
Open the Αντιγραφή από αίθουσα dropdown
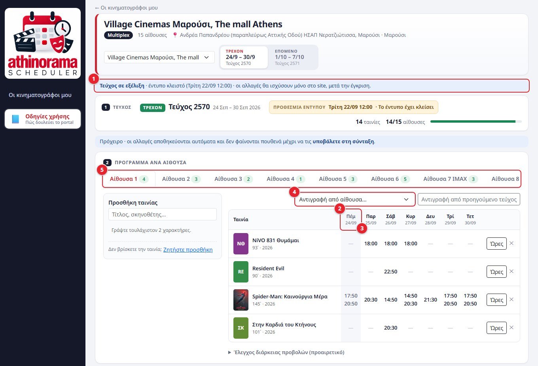(x=355, y=199)
